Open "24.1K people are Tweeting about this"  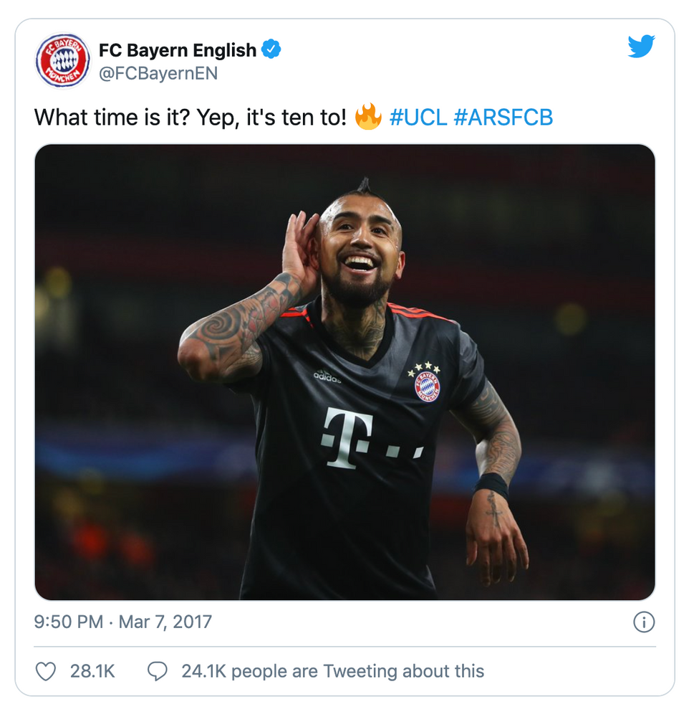[x=332, y=671]
